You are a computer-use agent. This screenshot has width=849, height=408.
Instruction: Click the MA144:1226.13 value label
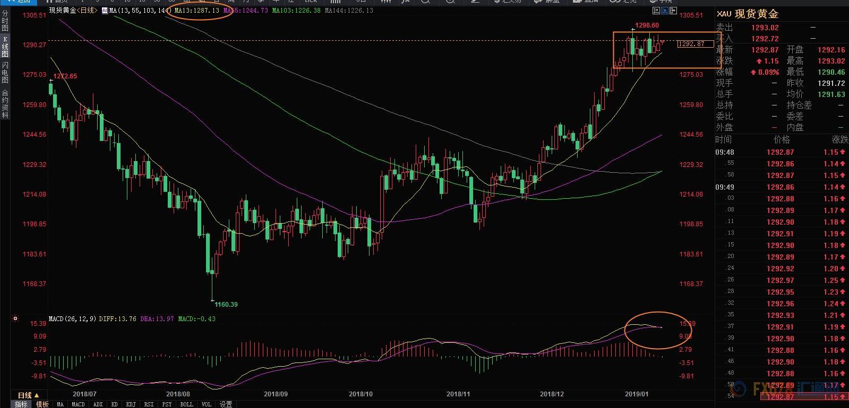[x=349, y=10]
